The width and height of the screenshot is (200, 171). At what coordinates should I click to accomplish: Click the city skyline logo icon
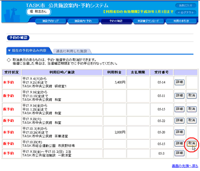click(x=12, y=15)
